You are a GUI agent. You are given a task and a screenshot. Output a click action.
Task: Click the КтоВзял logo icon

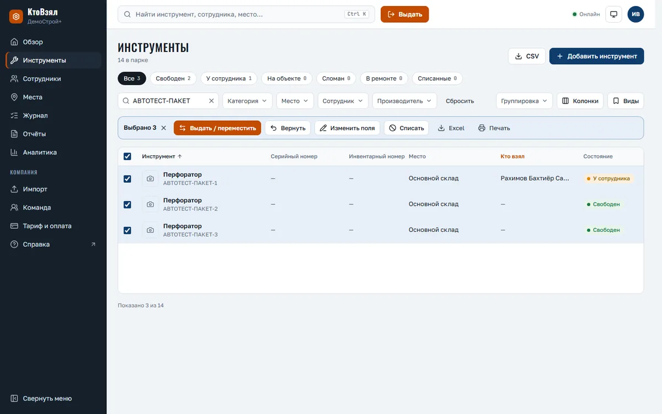point(16,17)
